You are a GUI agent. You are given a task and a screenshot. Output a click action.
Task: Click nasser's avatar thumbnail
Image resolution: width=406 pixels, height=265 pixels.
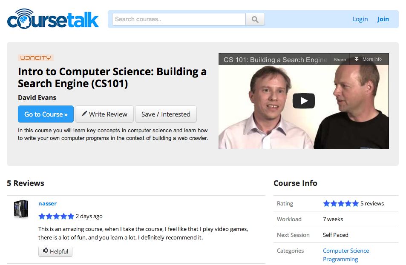tap(21, 209)
